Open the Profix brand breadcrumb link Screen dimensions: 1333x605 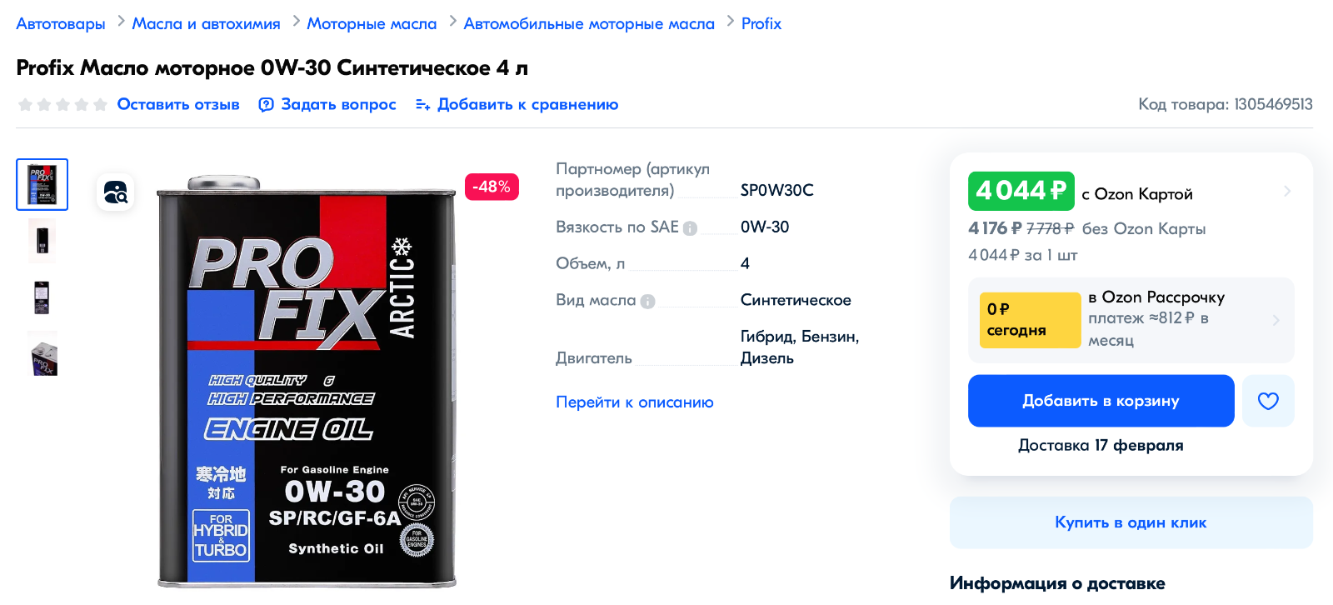pos(761,24)
